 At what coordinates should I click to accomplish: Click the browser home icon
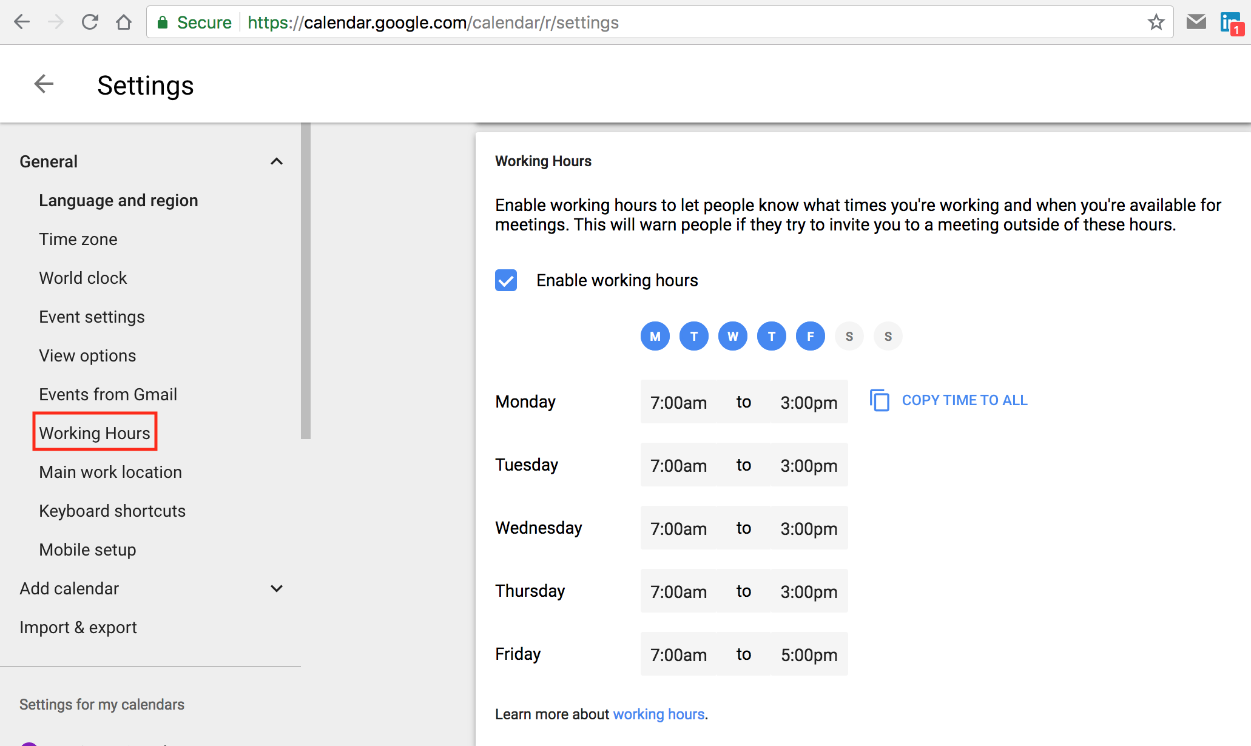123,21
